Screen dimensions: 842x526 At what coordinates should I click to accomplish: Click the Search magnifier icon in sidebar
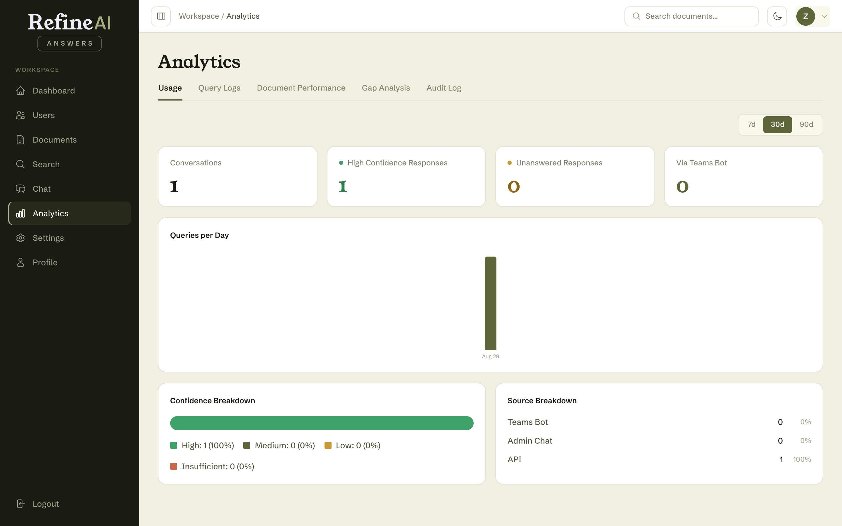(20, 164)
